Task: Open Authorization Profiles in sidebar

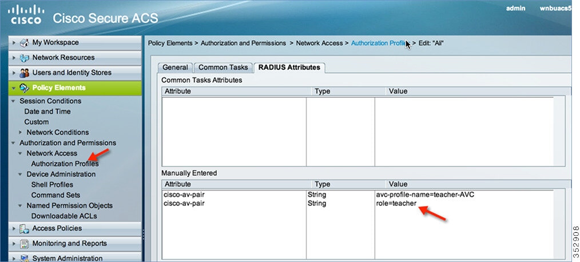Action: 65,164
